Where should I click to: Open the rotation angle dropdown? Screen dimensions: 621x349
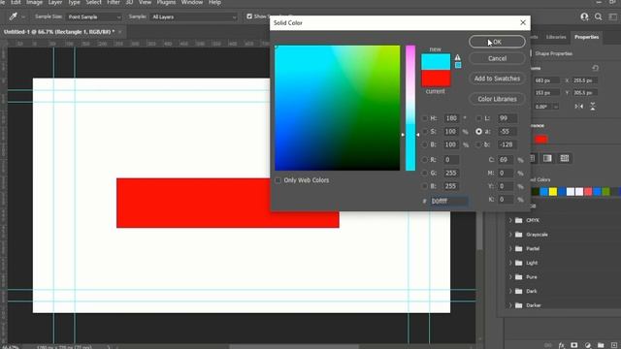pos(556,107)
